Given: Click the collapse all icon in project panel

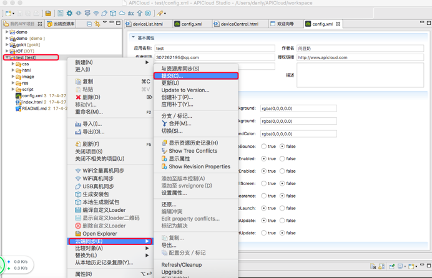Looking at the screenshot, I should [89, 24].
